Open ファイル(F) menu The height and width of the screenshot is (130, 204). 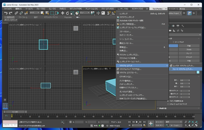coord(8,9)
